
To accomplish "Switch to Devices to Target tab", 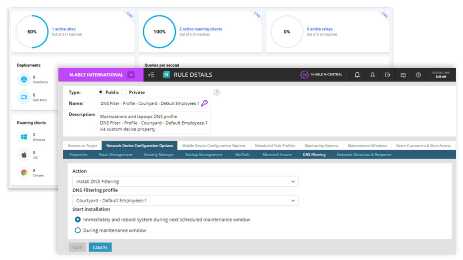I will pyautogui.click(x=82, y=146).
